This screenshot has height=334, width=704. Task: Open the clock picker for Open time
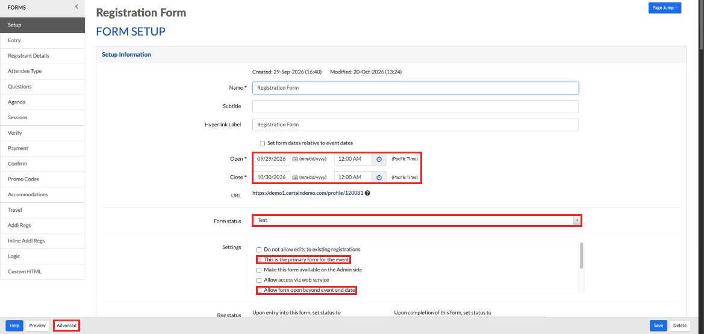[378, 159]
